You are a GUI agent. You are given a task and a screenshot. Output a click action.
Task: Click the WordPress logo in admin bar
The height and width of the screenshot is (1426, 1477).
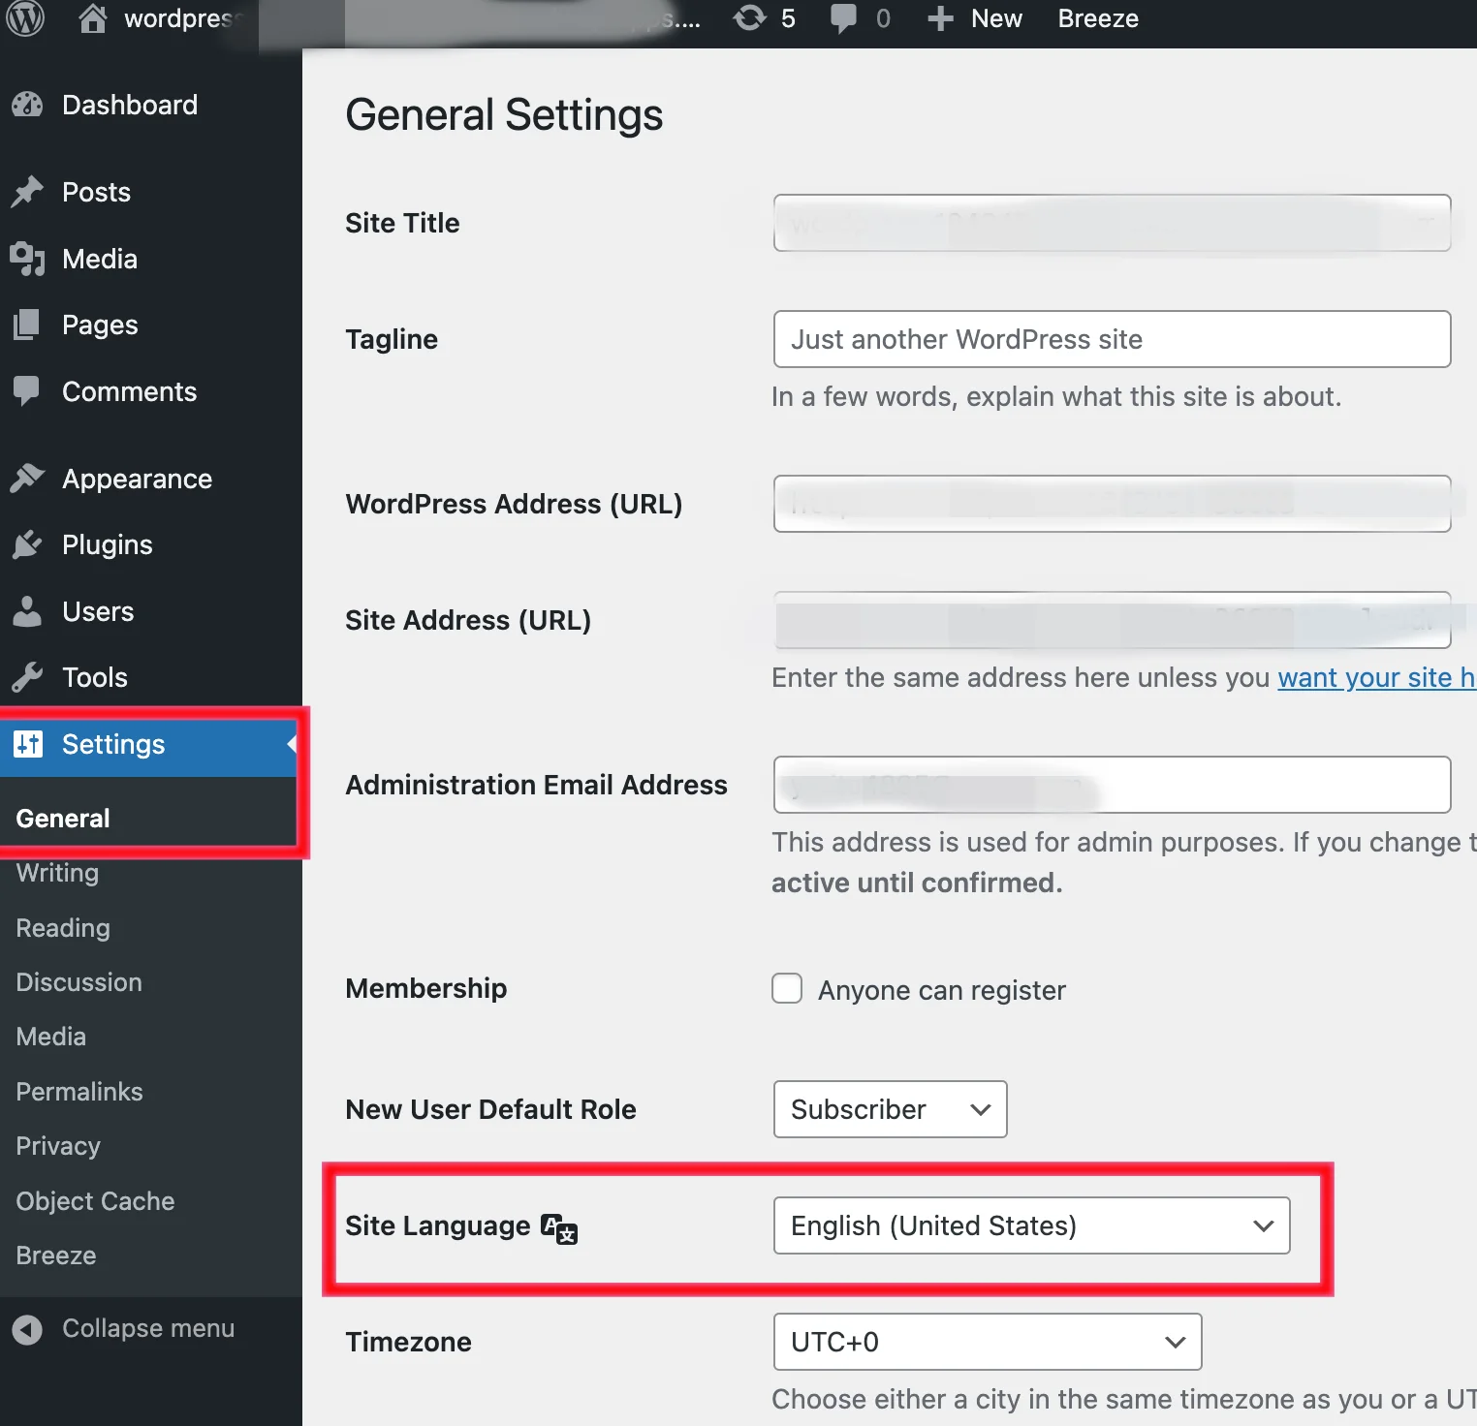click(25, 18)
